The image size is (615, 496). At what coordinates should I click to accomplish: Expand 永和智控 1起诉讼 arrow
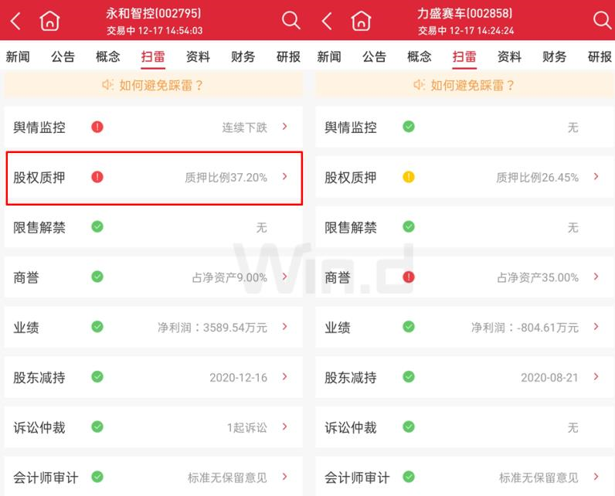pos(285,426)
